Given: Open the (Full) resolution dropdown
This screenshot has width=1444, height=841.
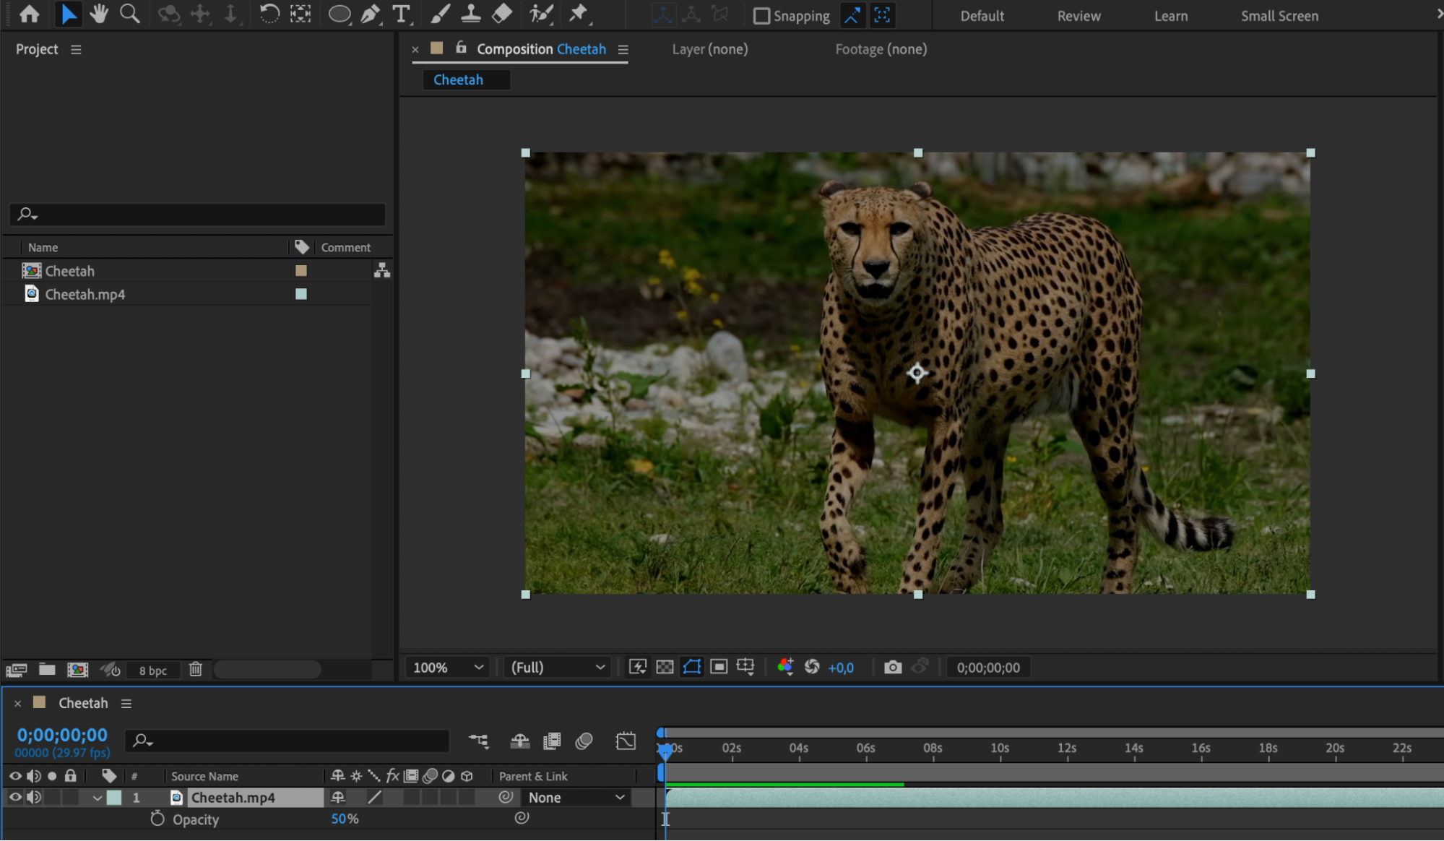Looking at the screenshot, I should click(x=557, y=668).
